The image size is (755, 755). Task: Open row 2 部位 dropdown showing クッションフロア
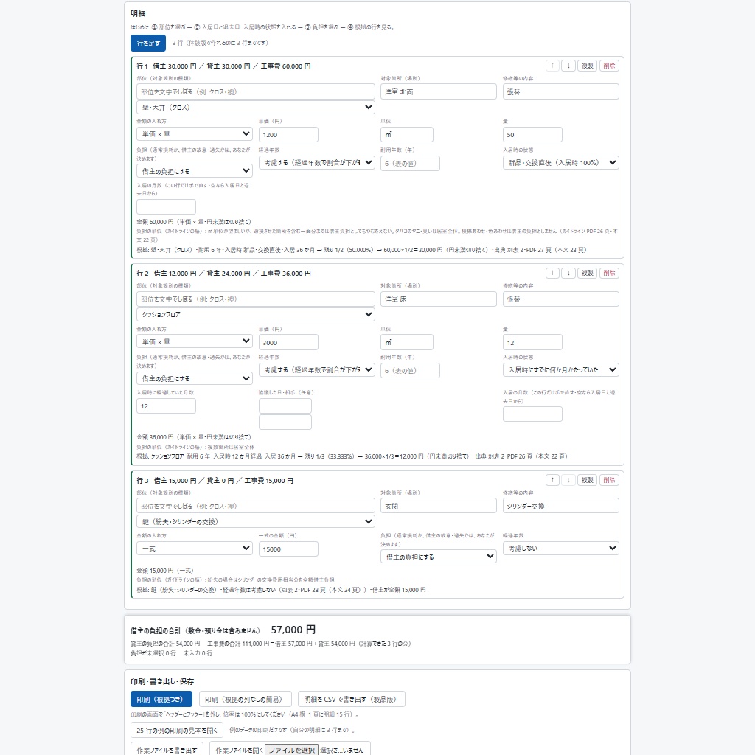click(256, 314)
